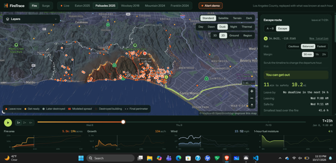Click the volume muted tray icon
Viewport: 336px width, 163px height.
[x=300, y=158]
